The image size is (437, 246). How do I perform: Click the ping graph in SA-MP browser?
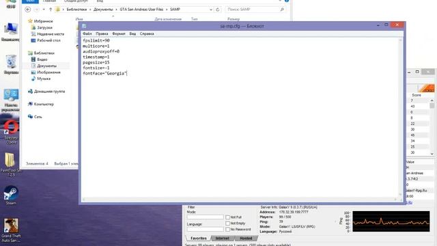pyautogui.click(x=391, y=221)
